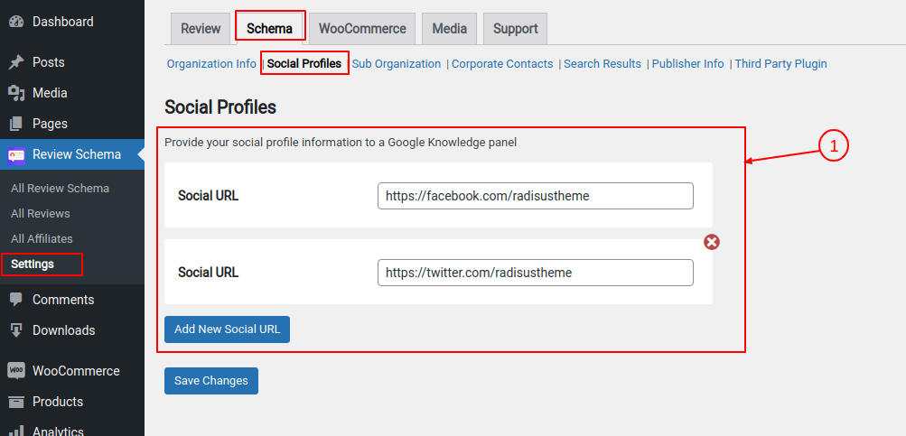906x436 pixels.
Task: Open the Third Party Plugin link
Action: tap(780, 64)
